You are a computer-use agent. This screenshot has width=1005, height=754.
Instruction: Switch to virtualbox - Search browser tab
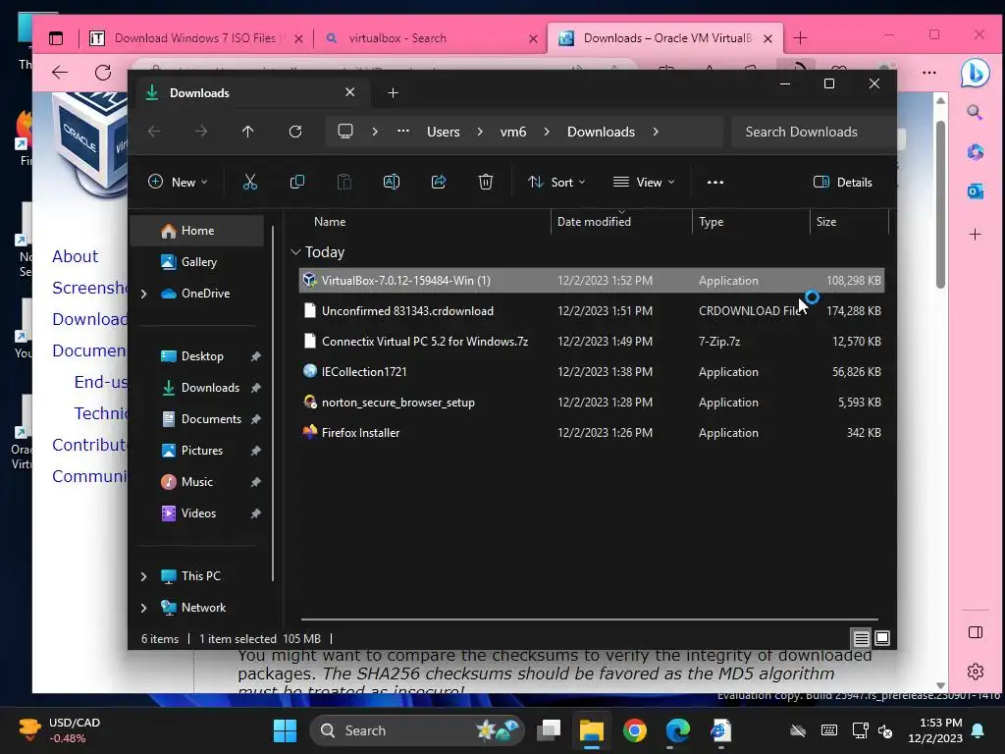(x=430, y=38)
